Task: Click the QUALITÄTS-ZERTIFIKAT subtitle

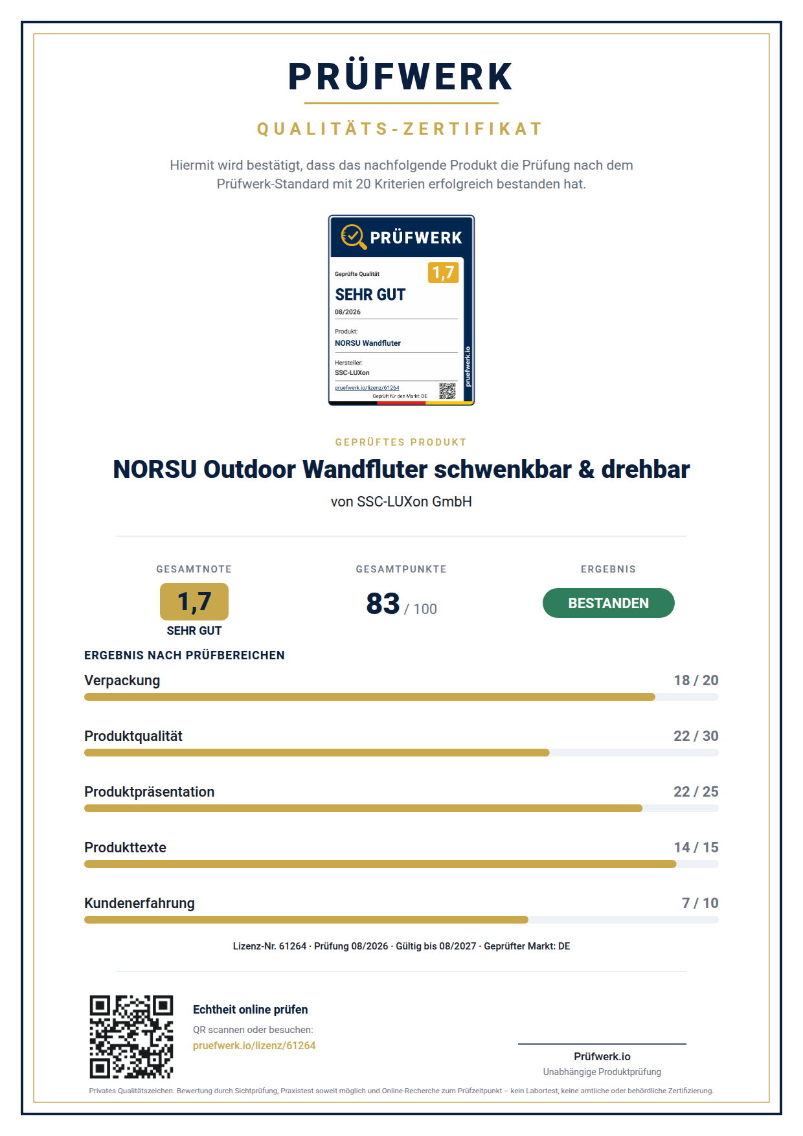Action: [x=401, y=129]
